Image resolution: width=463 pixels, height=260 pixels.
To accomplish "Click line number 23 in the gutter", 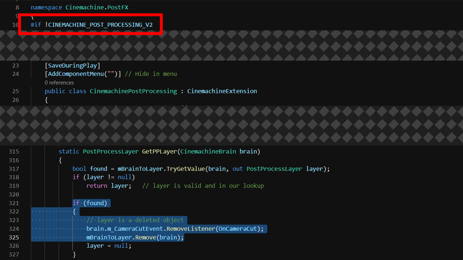I will coord(15,65).
